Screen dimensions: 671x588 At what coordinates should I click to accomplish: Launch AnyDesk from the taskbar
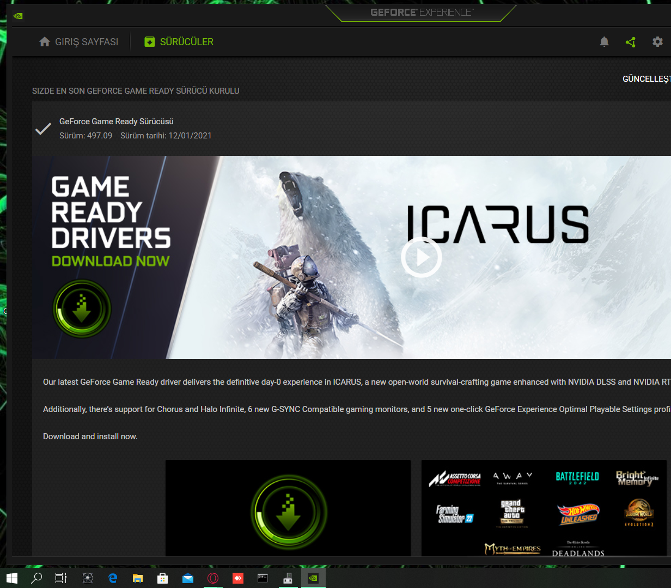[238, 578]
